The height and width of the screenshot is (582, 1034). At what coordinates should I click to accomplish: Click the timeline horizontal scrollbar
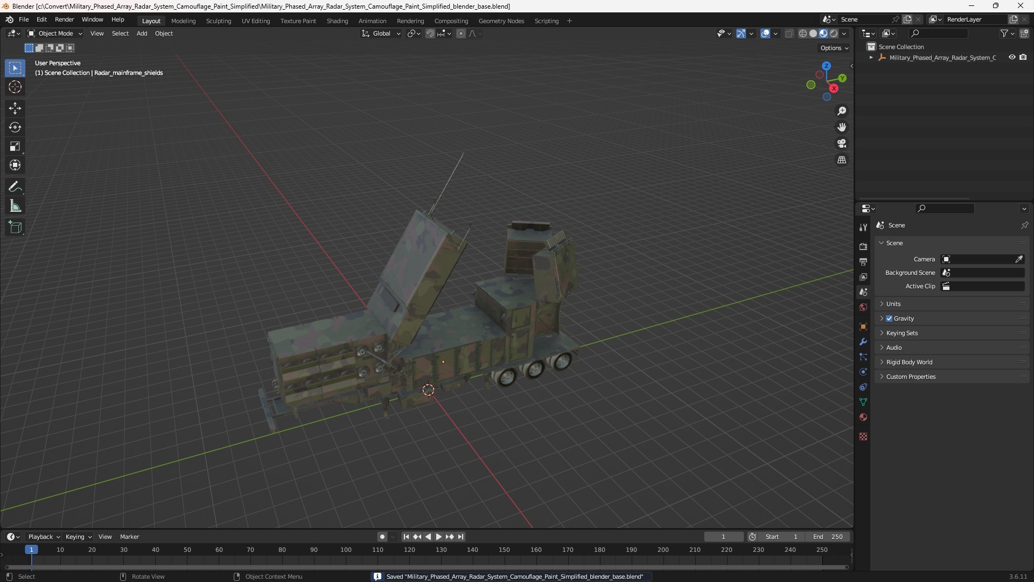point(427,567)
